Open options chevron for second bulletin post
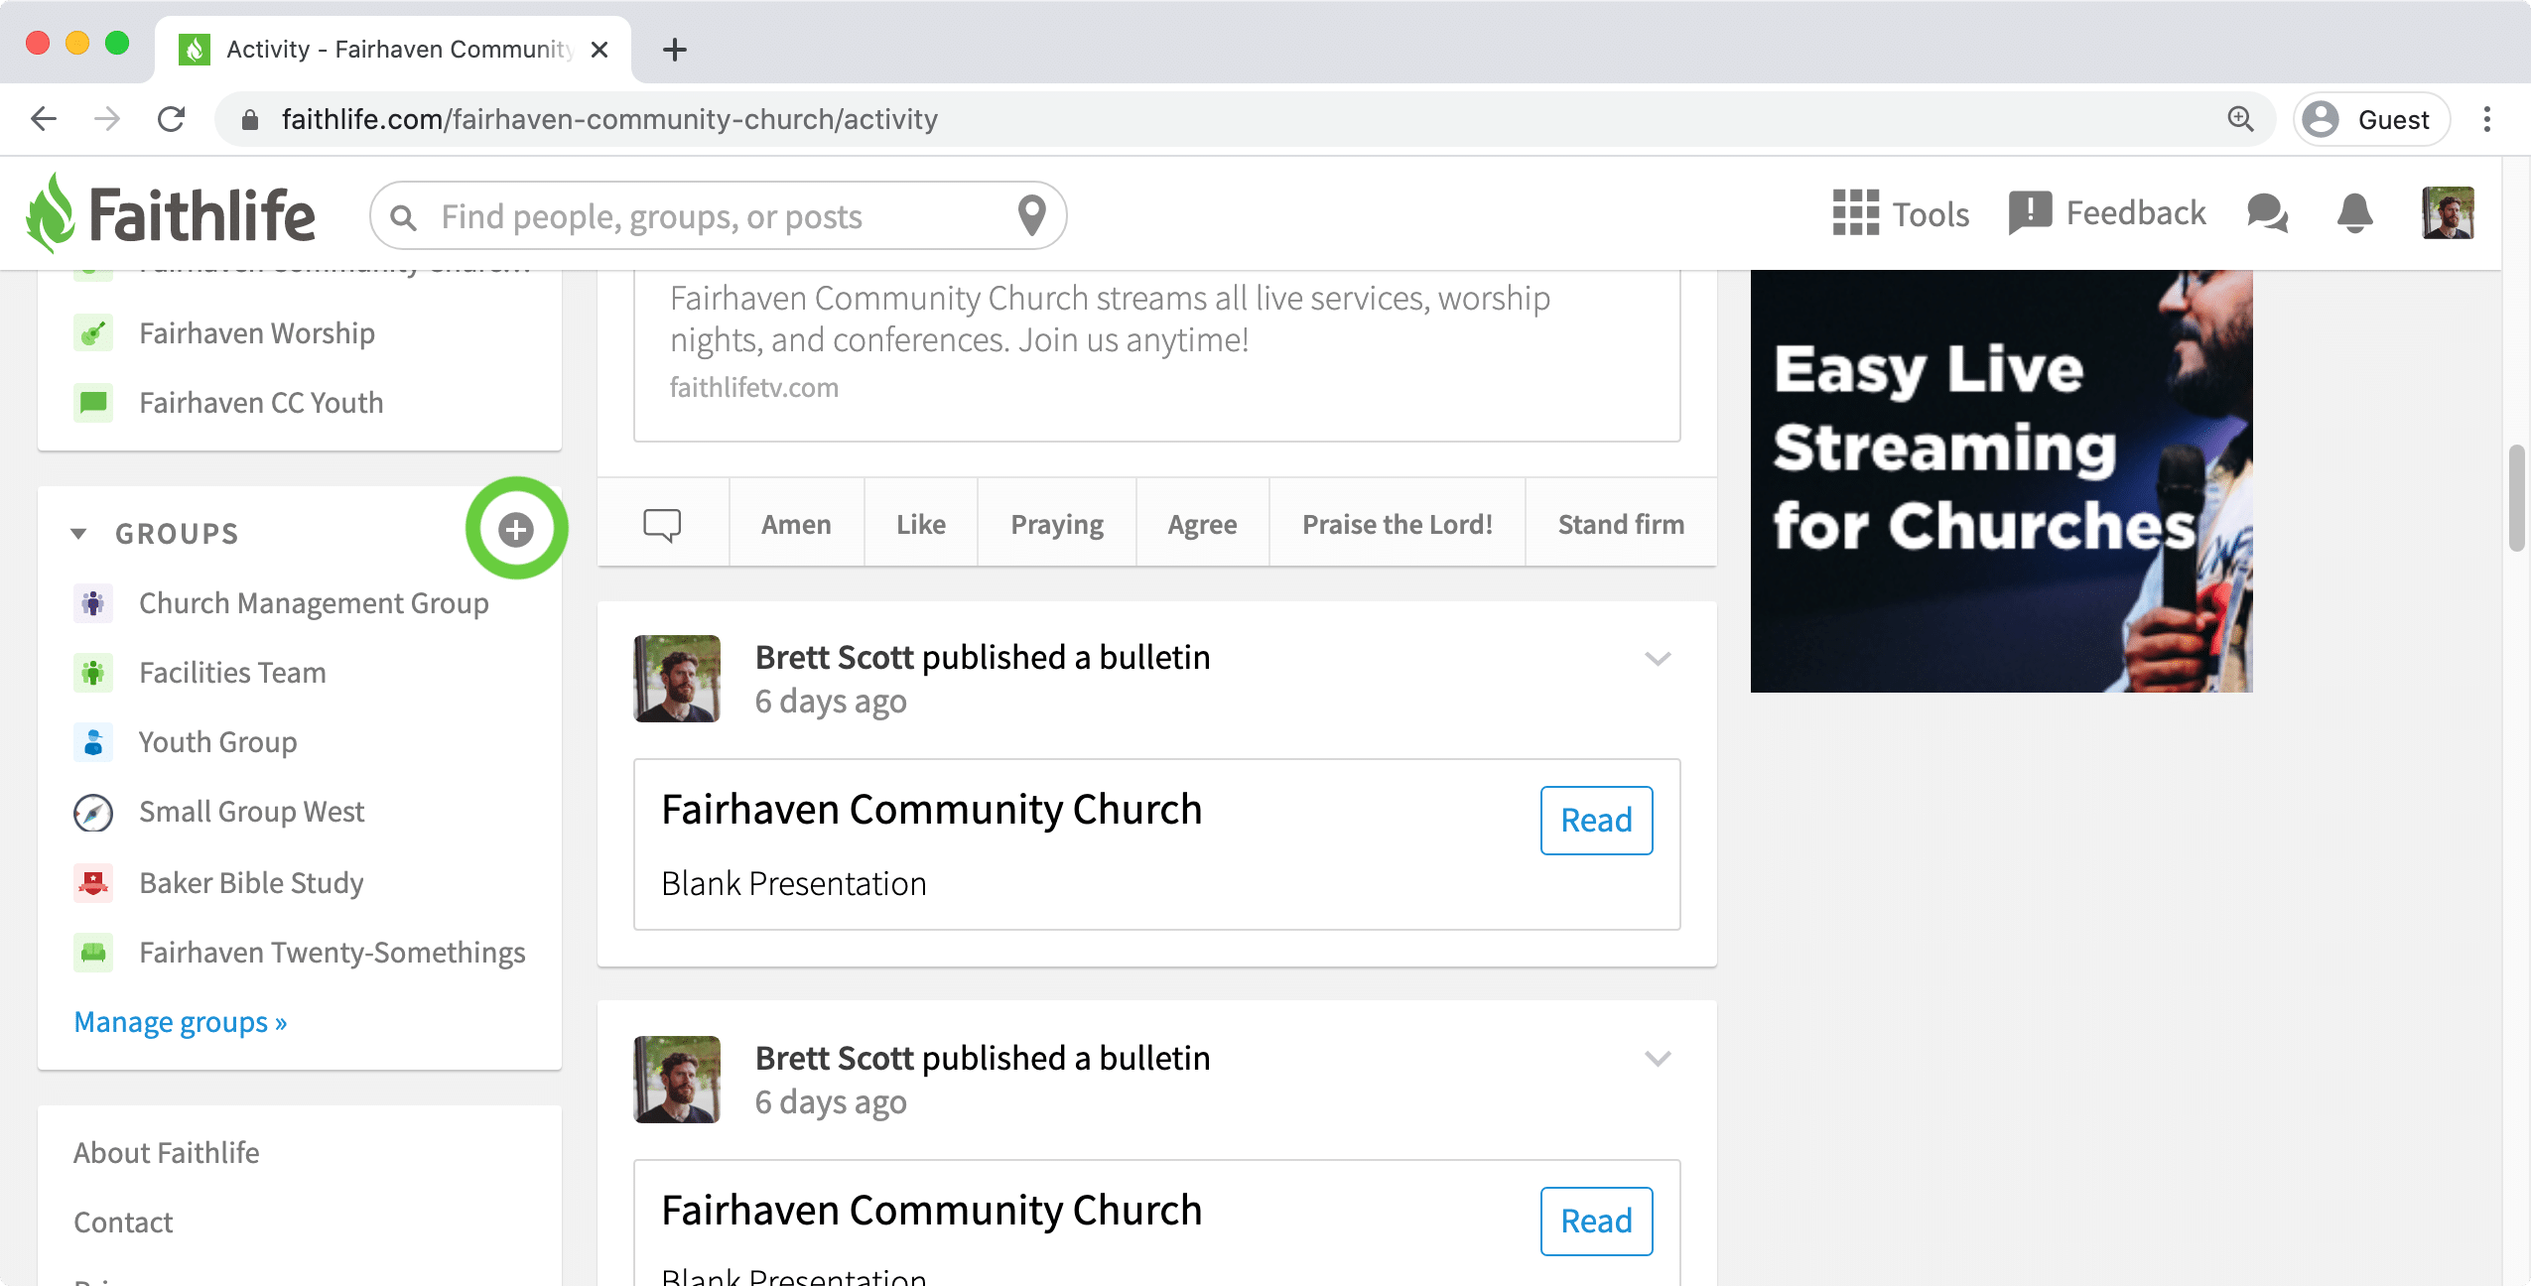Viewport: 2531px width, 1286px height. point(1658,1059)
